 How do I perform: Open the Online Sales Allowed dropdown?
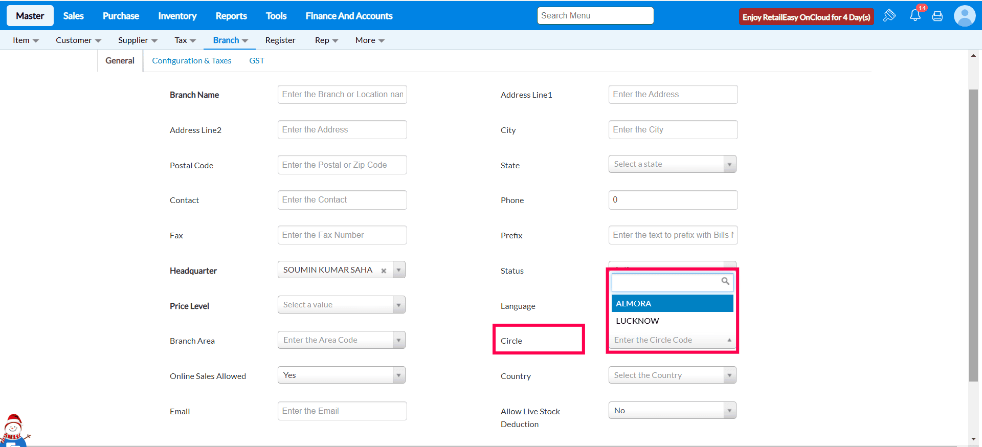click(398, 375)
